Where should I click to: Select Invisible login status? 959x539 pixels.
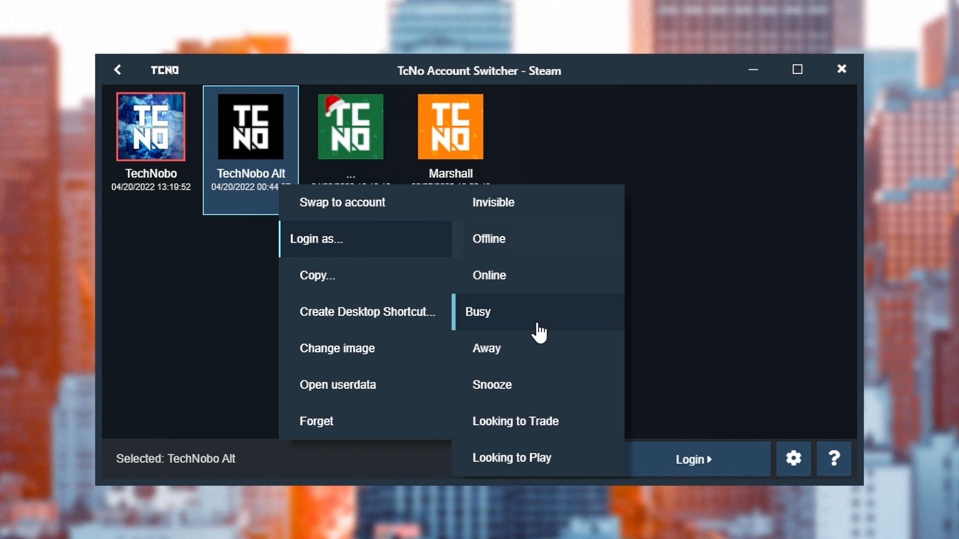tap(493, 202)
